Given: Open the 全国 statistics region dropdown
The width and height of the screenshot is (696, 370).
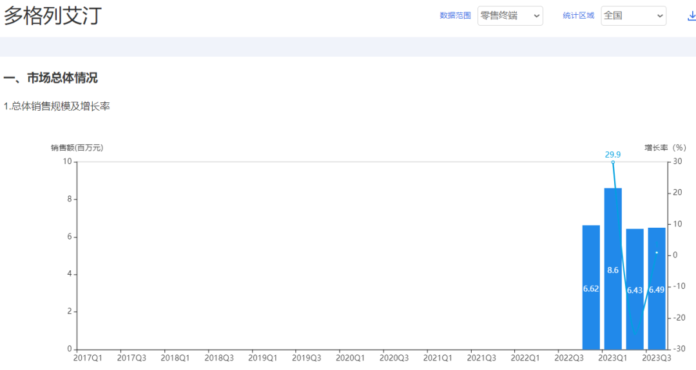Looking at the screenshot, I should click(633, 15).
